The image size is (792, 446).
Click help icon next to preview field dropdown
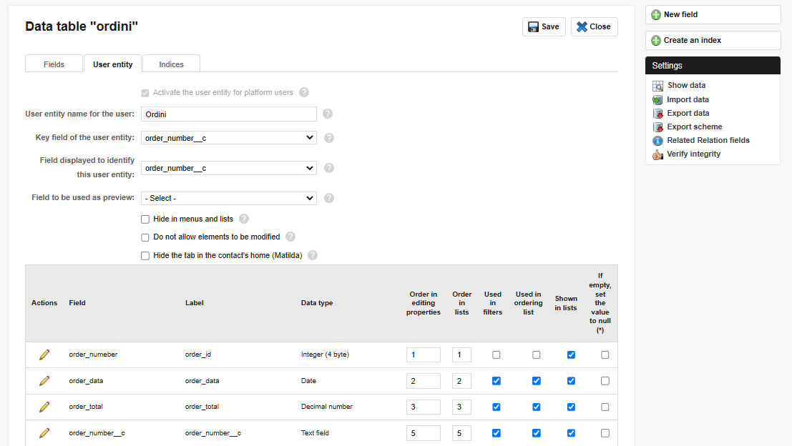[329, 198]
